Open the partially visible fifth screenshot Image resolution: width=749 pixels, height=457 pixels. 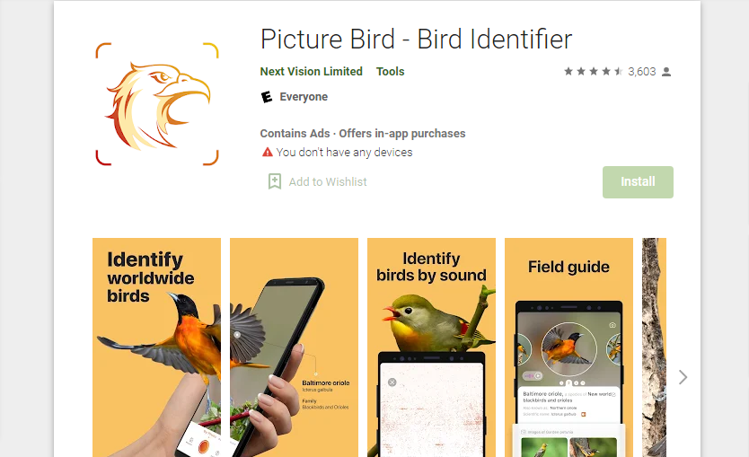click(x=654, y=347)
